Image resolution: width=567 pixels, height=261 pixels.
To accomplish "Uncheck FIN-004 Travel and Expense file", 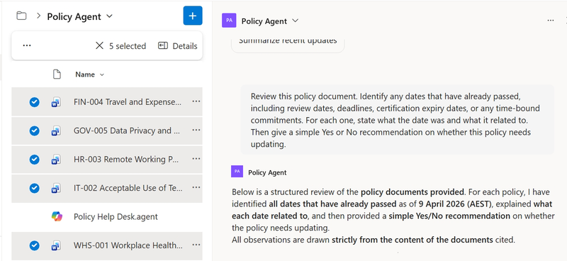I will click(x=34, y=102).
